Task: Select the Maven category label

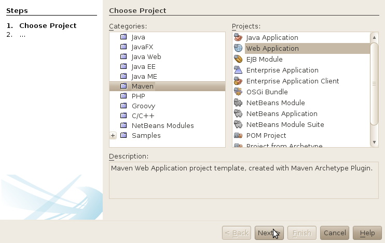Action: point(142,86)
